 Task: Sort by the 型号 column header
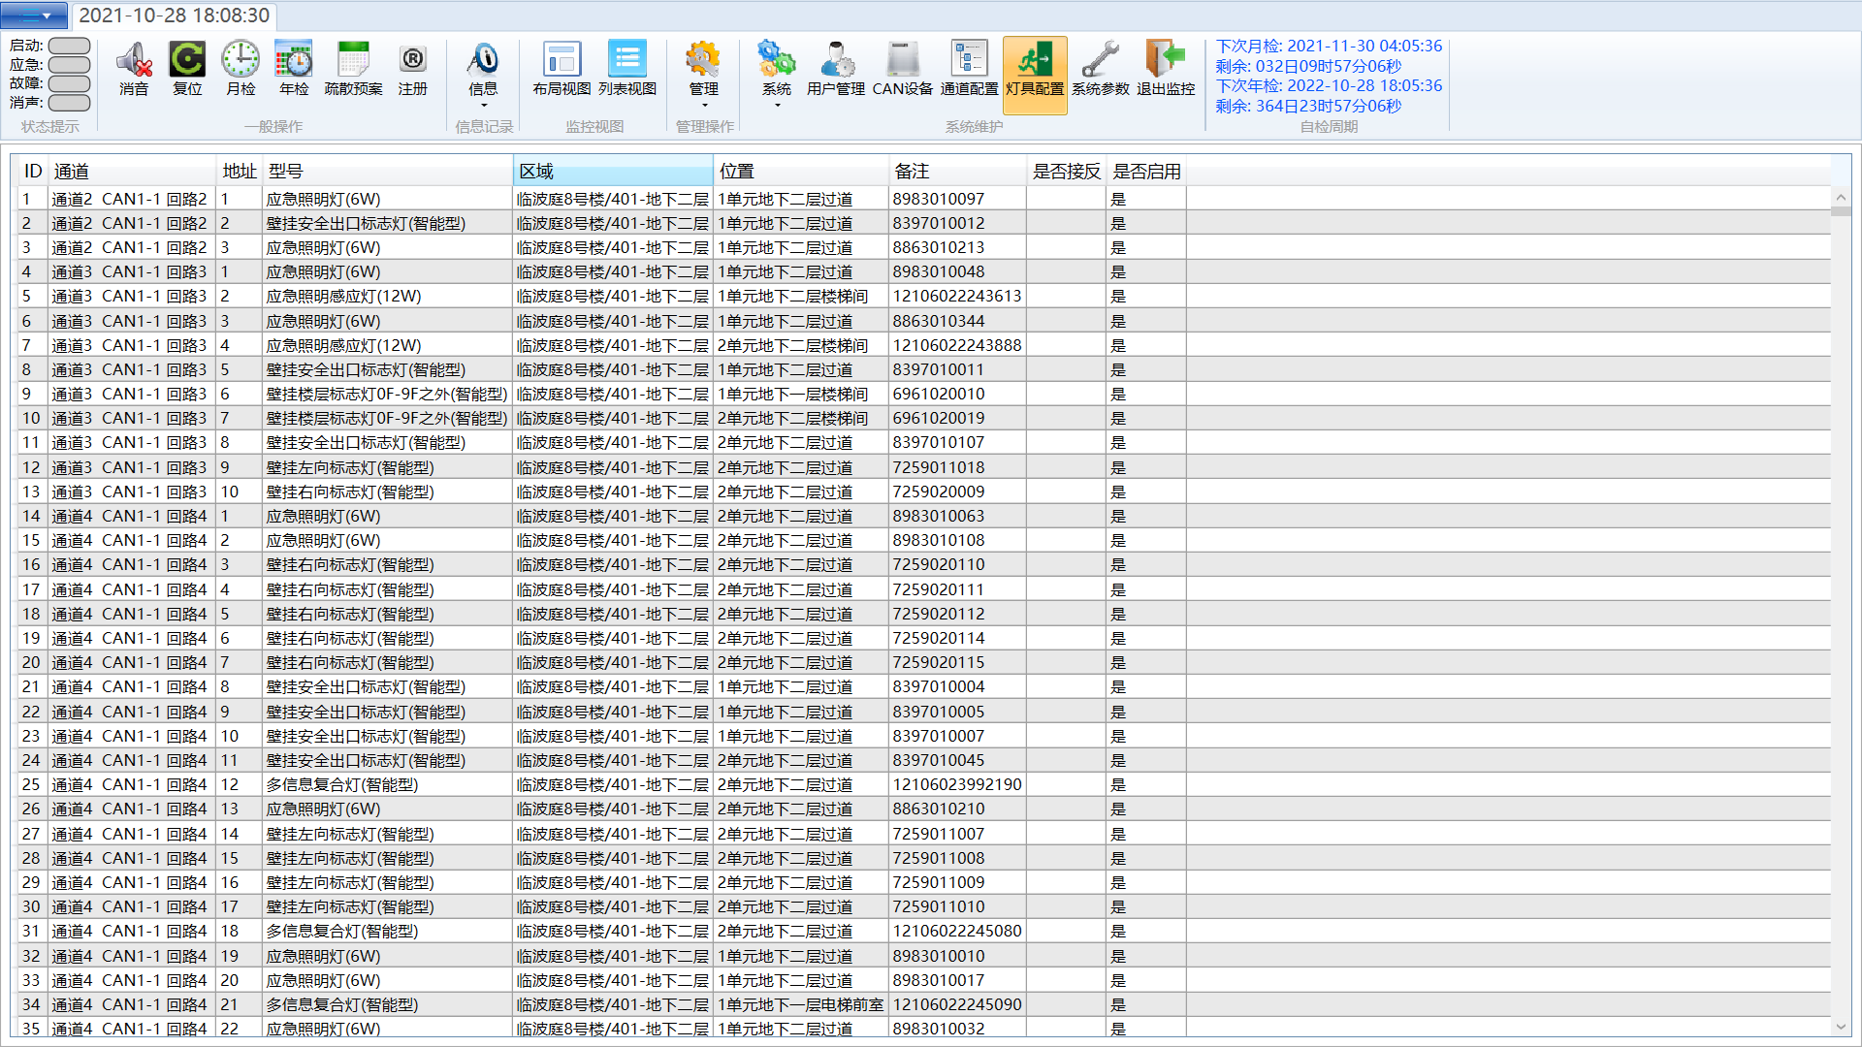click(x=388, y=172)
